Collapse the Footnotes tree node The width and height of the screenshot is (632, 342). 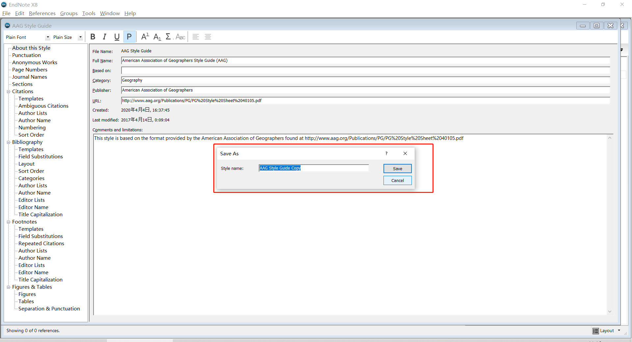[9, 222]
